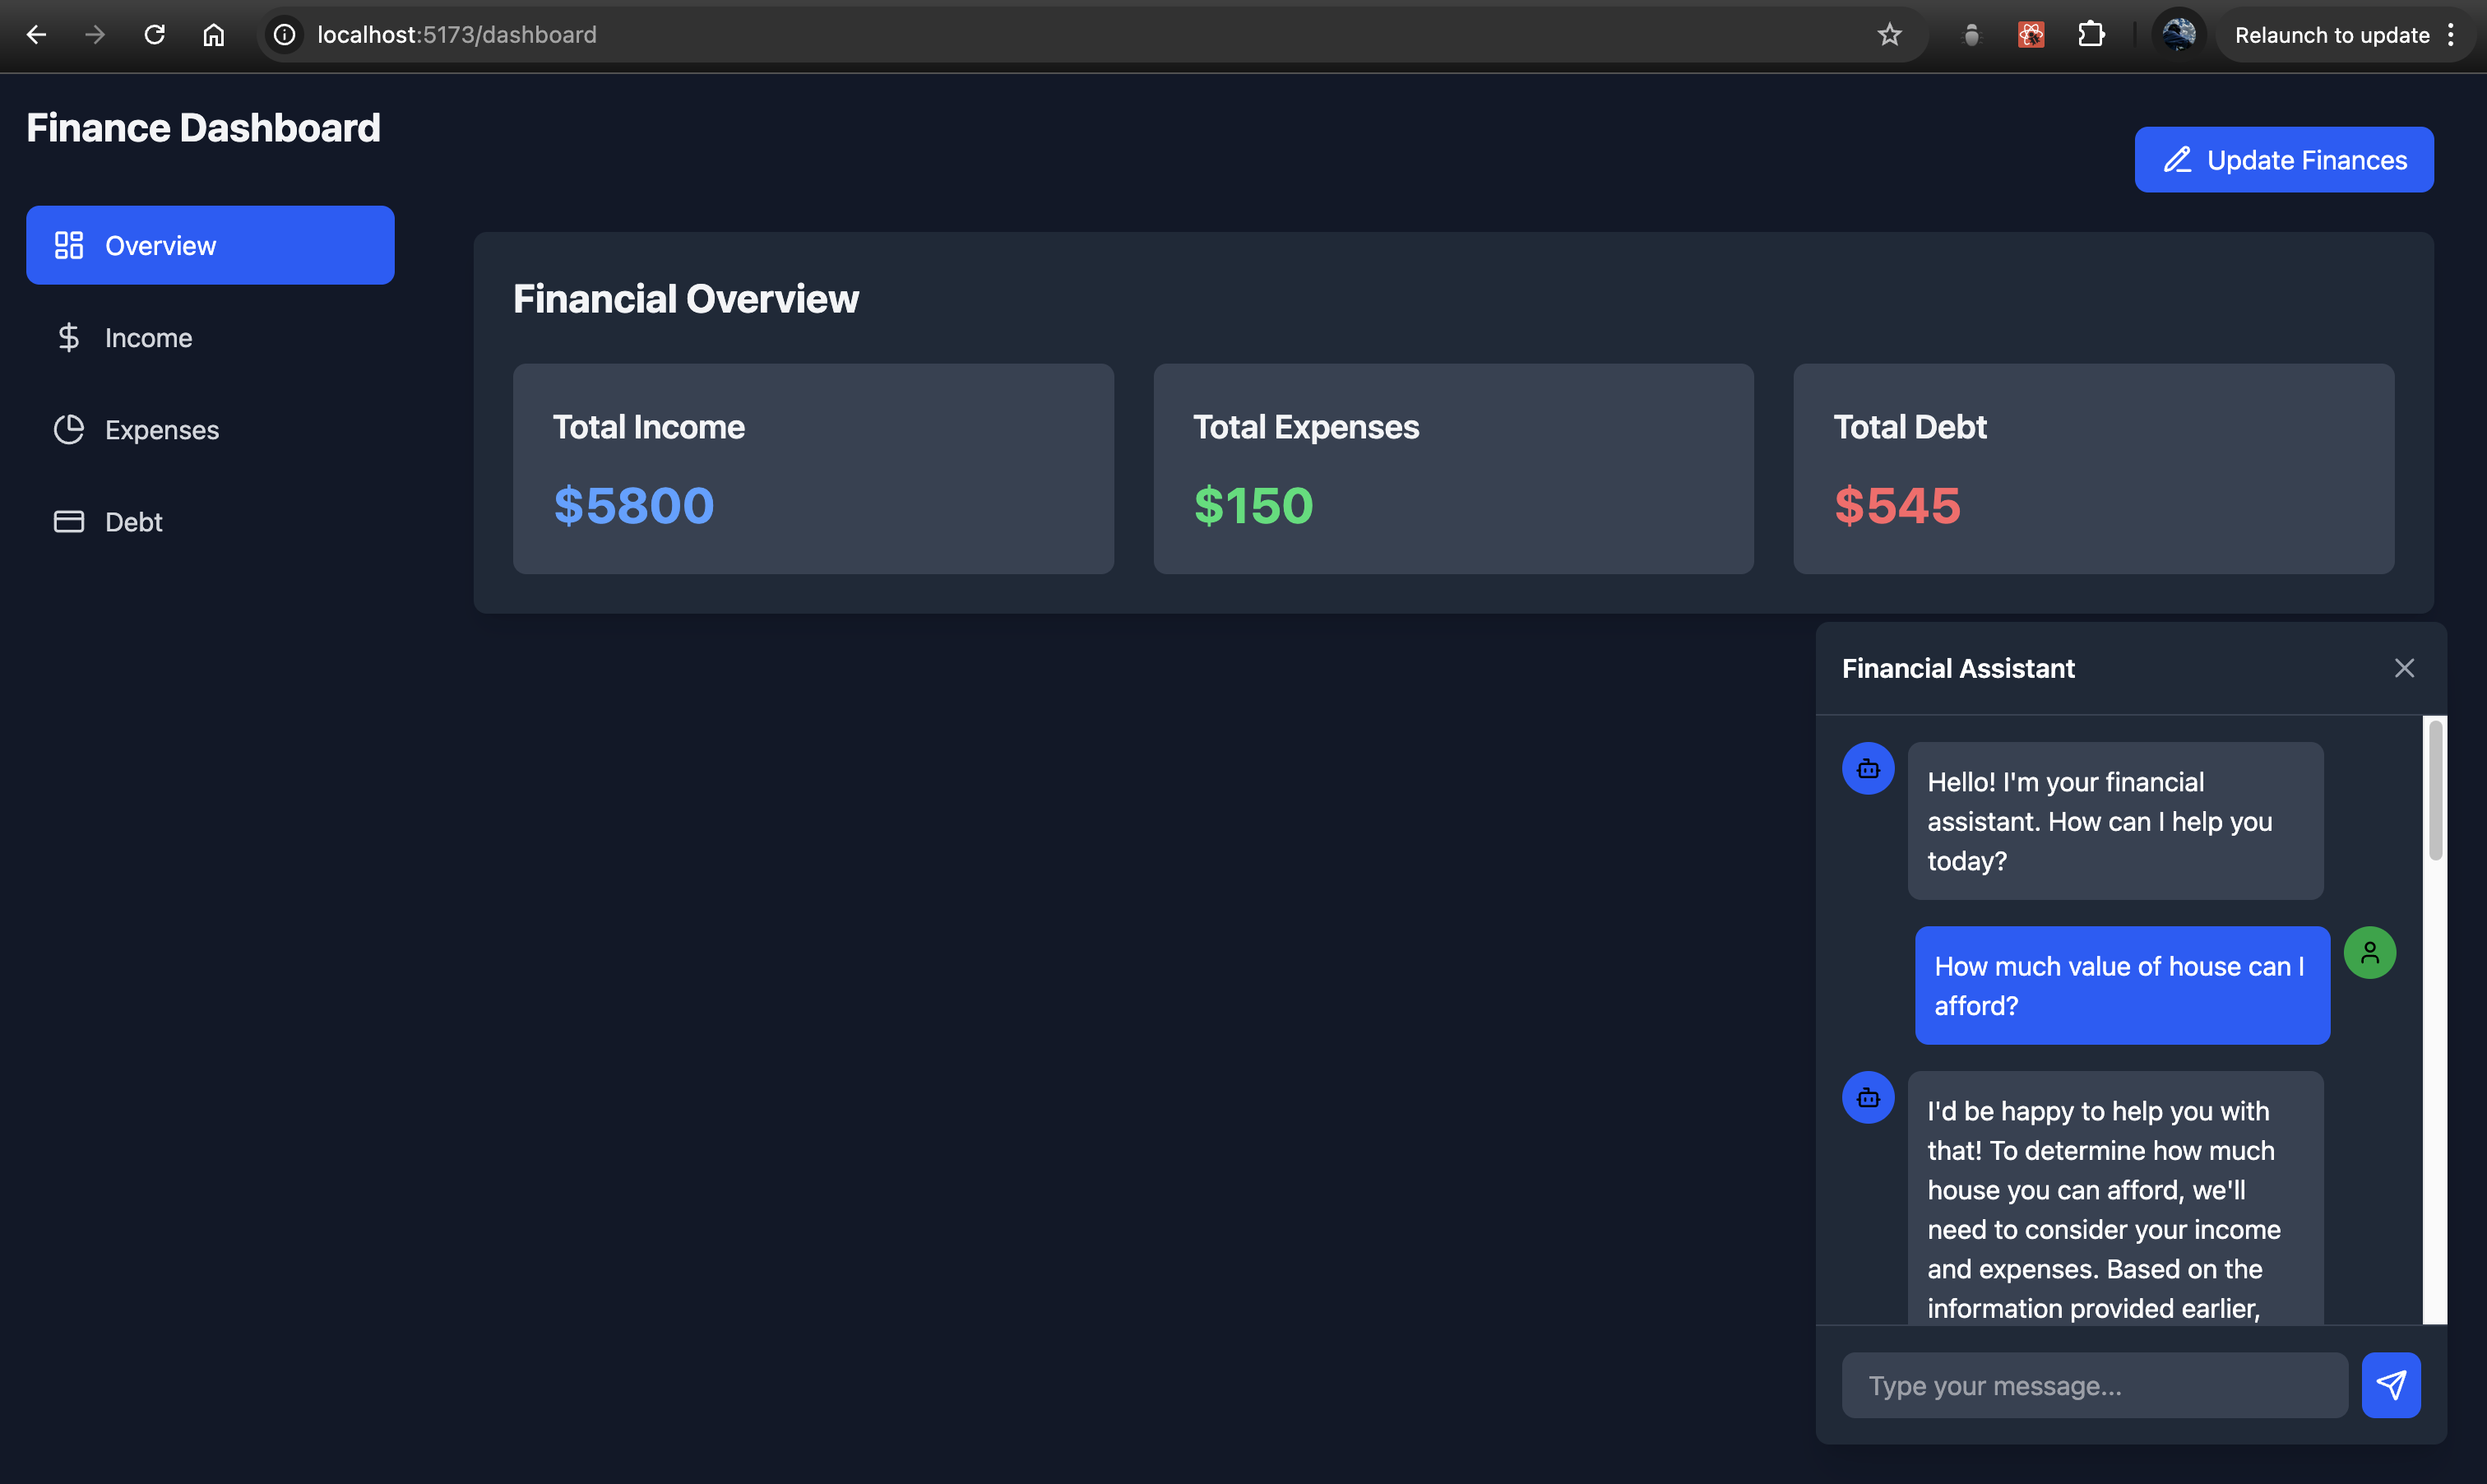View the site information icon in the address bar
2487x1484 pixels.
285,35
